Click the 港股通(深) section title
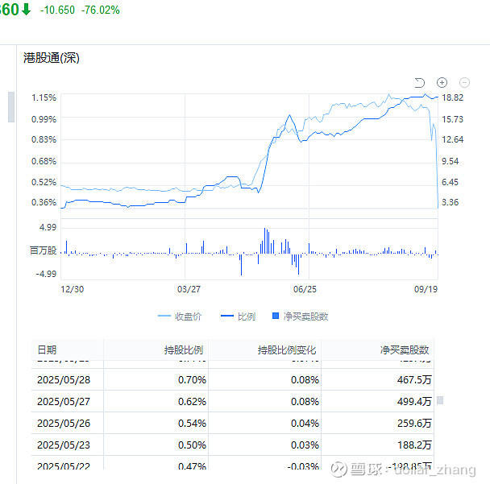 point(52,58)
